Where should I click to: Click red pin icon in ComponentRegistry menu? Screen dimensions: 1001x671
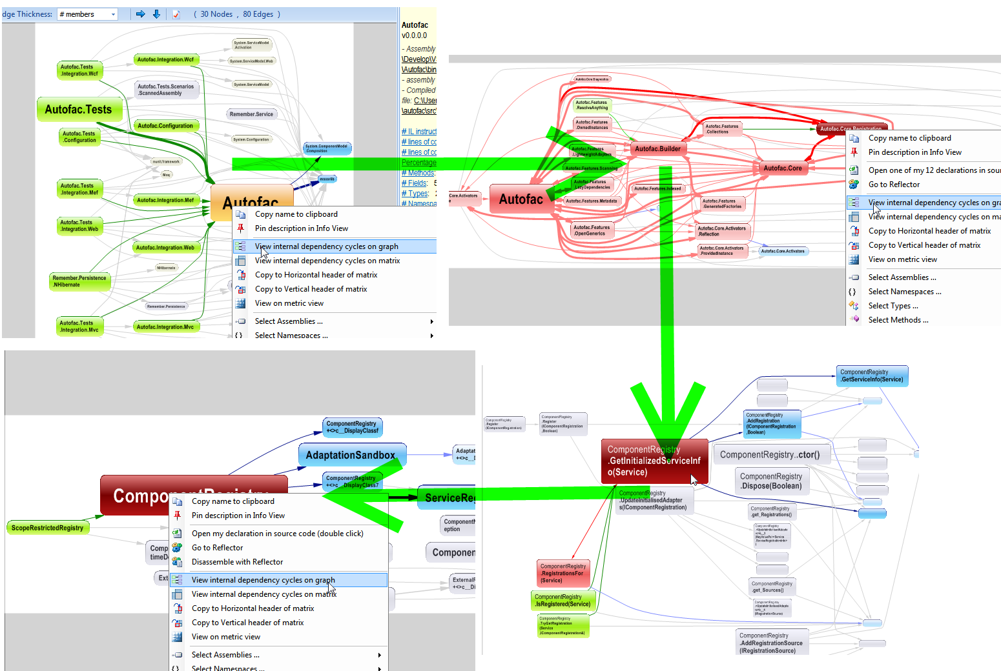[x=177, y=516]
